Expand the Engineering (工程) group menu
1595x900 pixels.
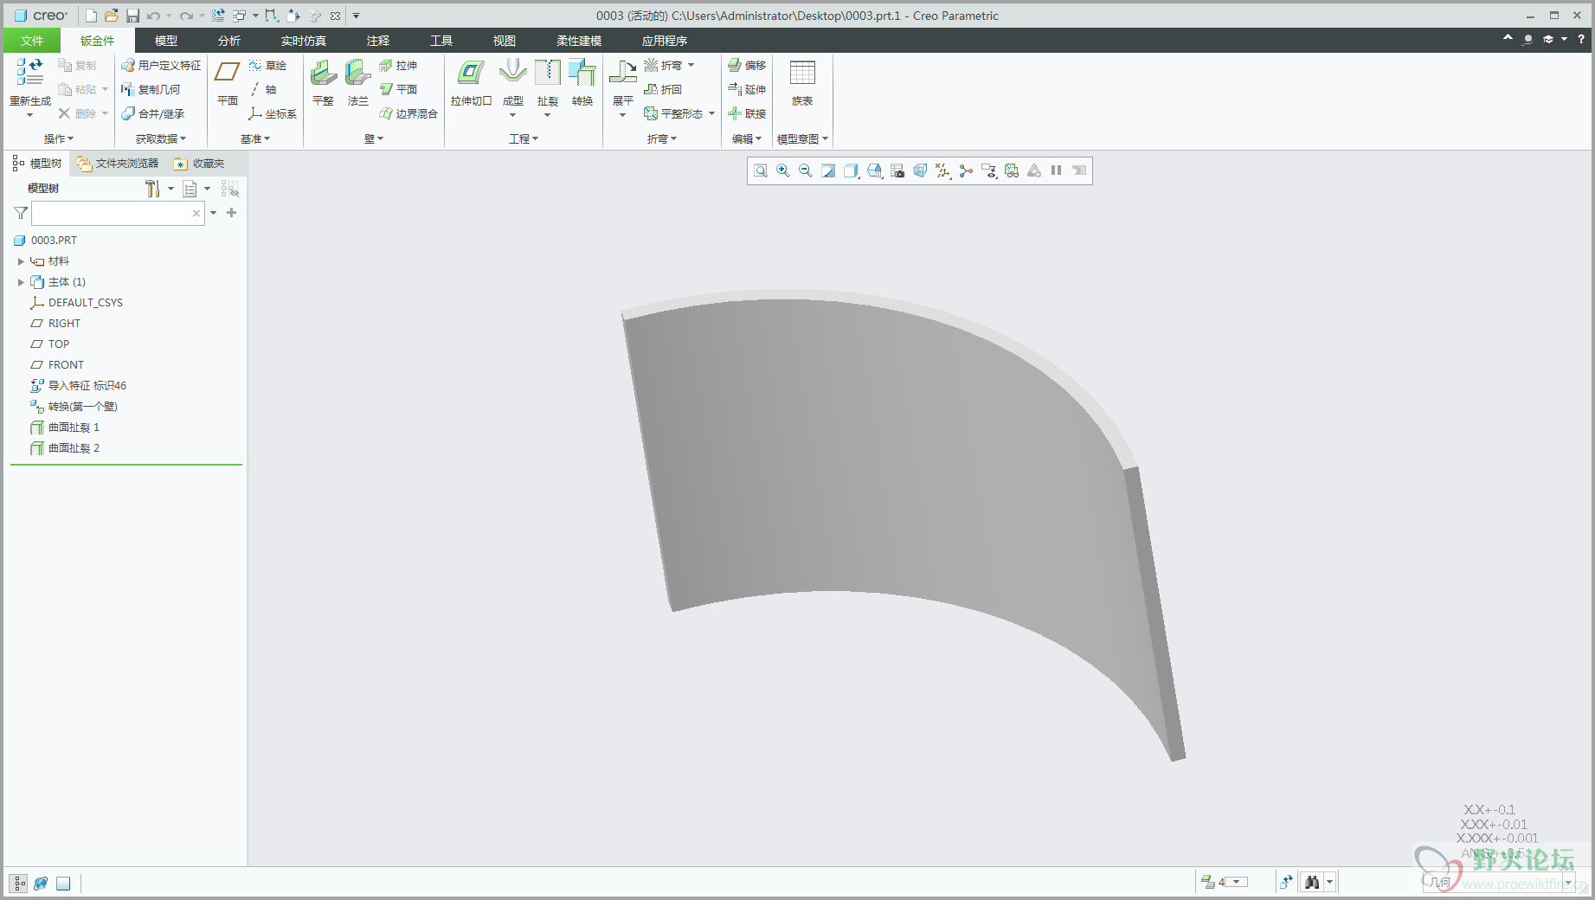(524, 139)
